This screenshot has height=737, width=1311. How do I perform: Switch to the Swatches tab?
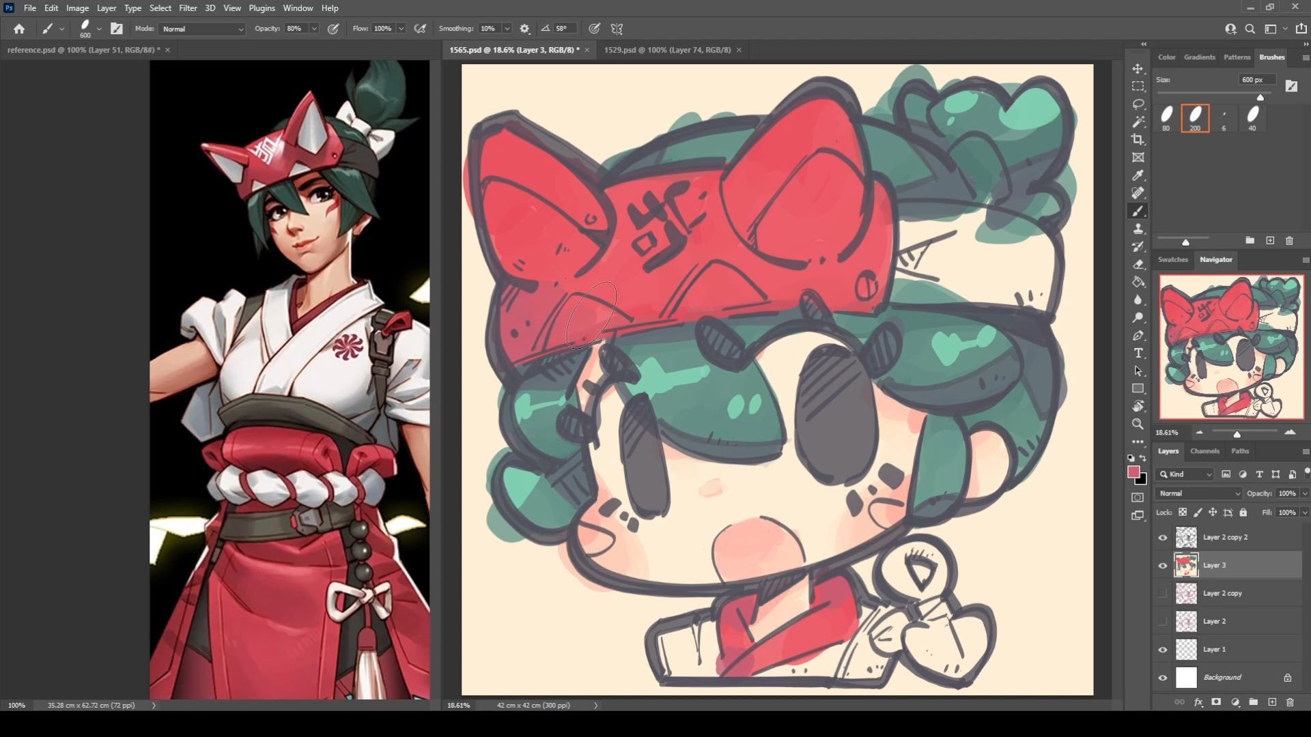(x=1172, y=259)
